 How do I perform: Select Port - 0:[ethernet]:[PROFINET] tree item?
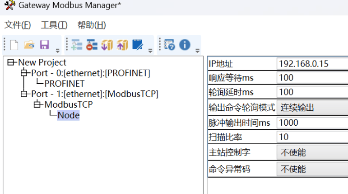pyautogui.click(x=91, y=73)
